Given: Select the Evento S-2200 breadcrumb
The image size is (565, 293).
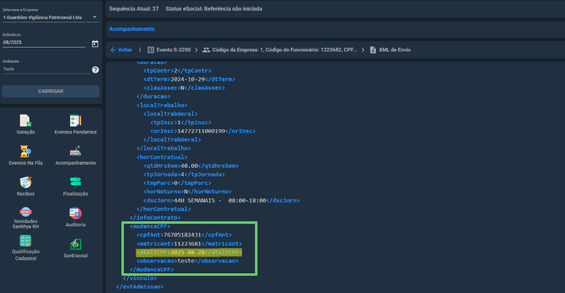Looking at the screenshot, I should 173,50.
